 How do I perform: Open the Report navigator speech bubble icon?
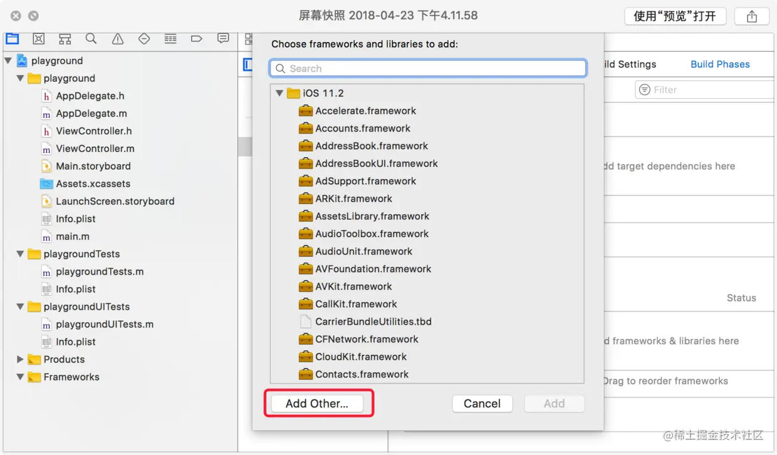coord(223,39)
